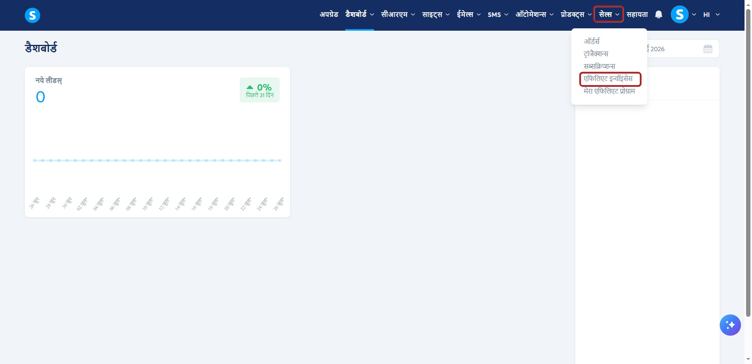Open मेरा एफिलिएट प्रोग्राम entry
This screenshot has width=752, height=364.
(x=609, y=91)
